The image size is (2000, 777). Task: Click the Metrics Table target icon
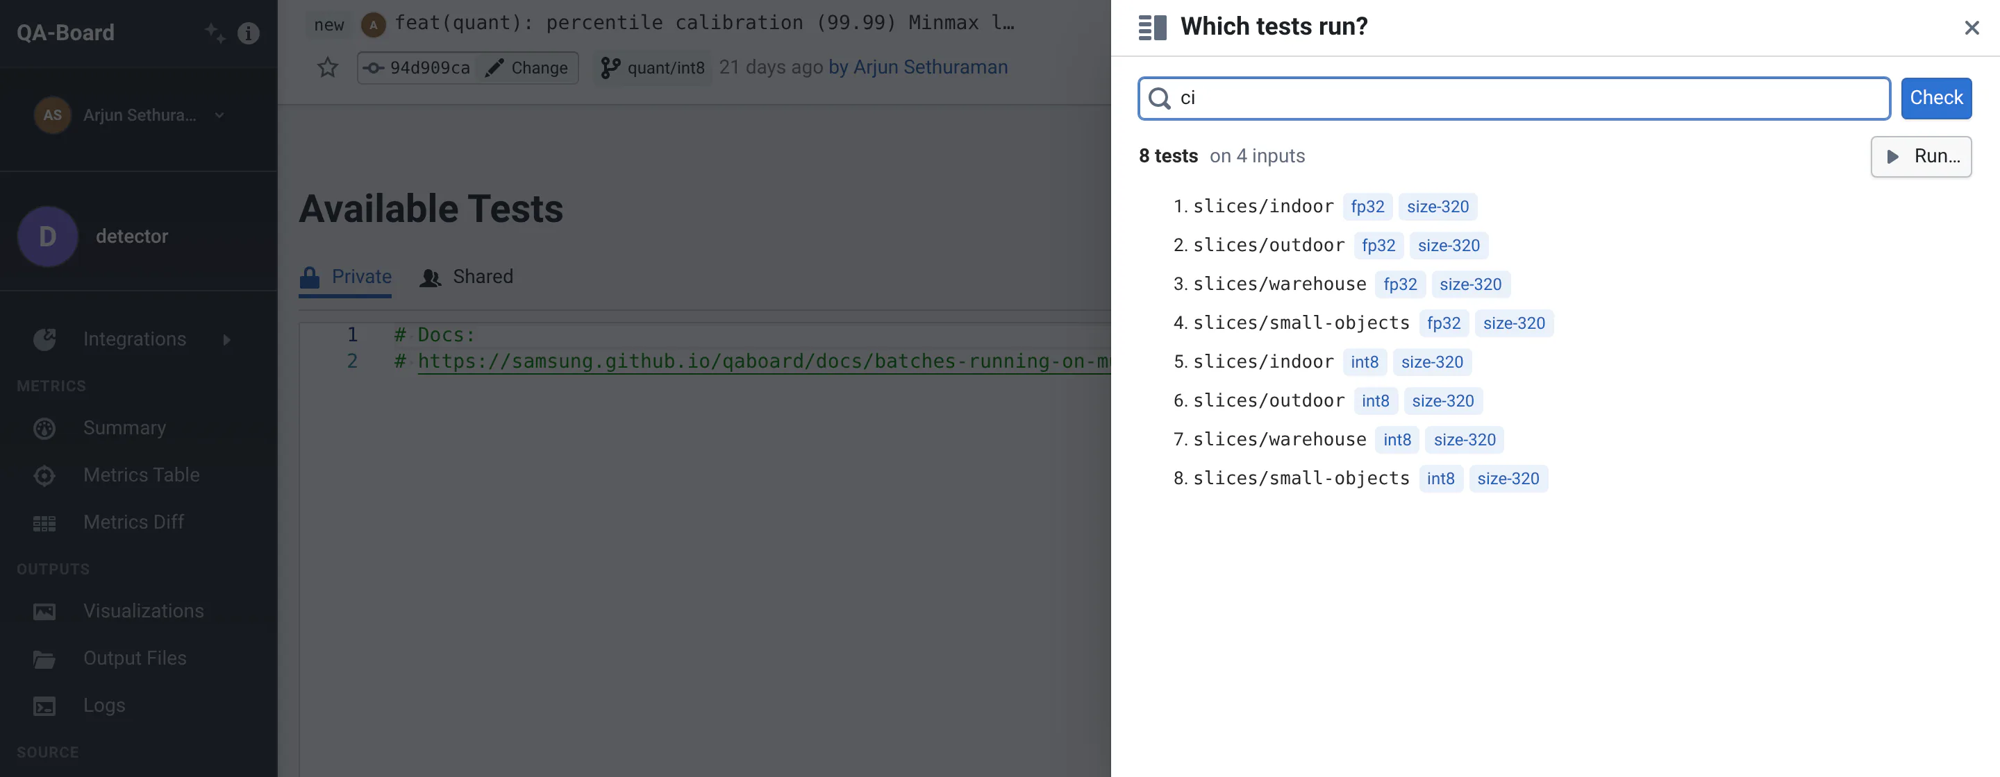click(44, 475)
